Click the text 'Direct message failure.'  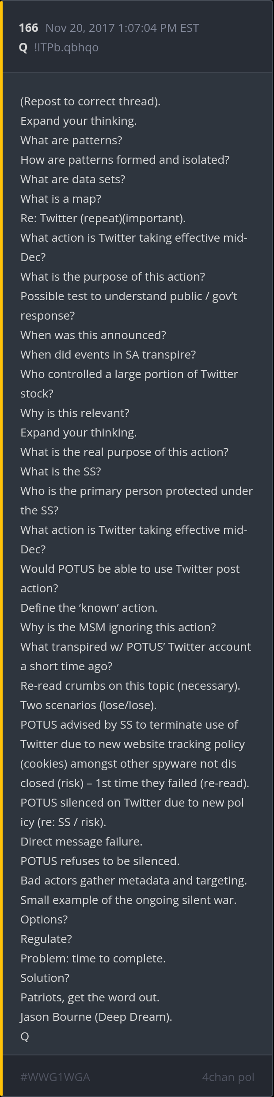tap(81, 842)
